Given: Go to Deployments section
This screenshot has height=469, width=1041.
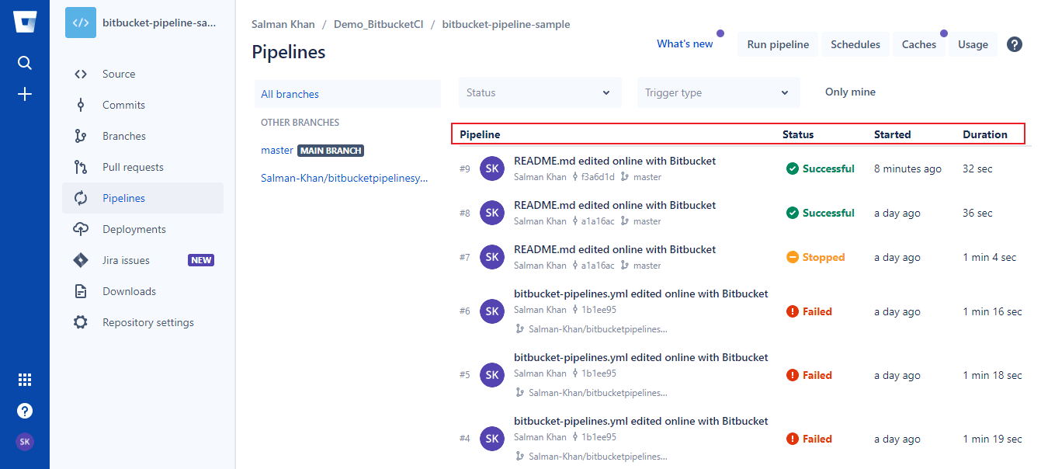Looking at the screenshot, I should 134,229.
